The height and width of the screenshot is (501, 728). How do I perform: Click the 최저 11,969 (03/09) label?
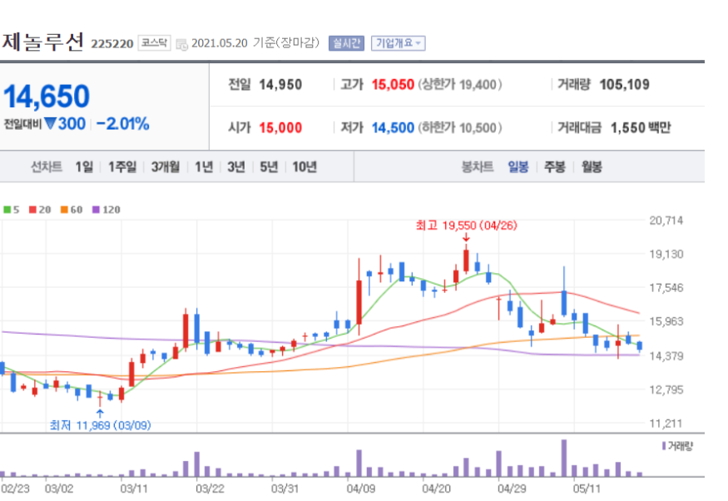tap(101, 425)
